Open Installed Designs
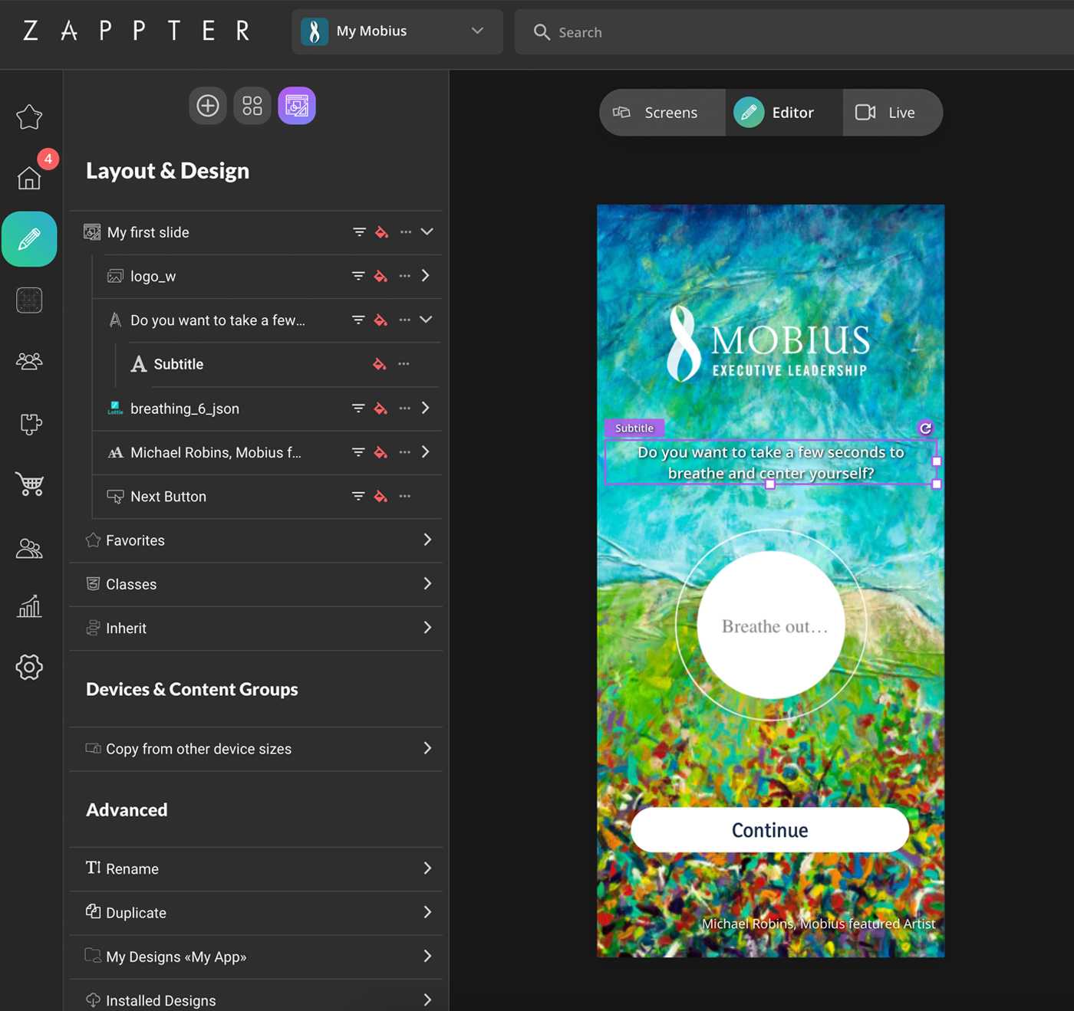Image resolution: width=1074 pixels, height=1011 pixels. (256, 999)
